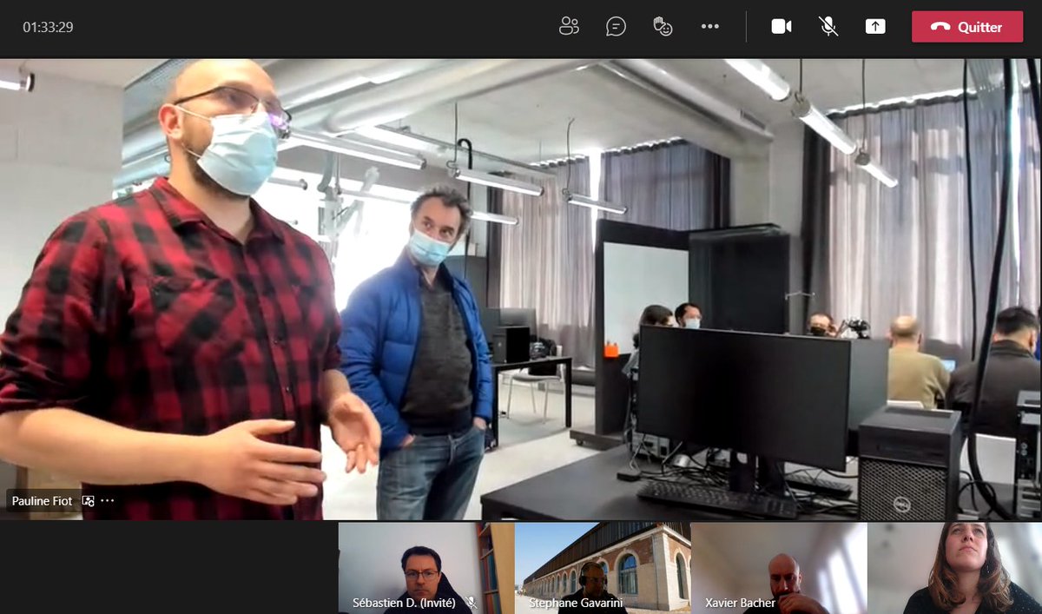Open raise hand and reactions

[663, 27]
